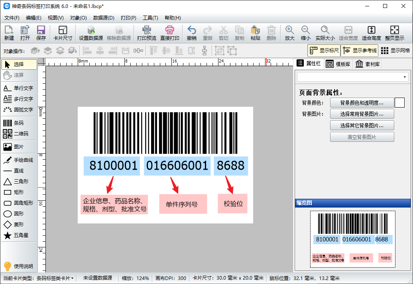Image resolution: width=413 pixels, height=284 pixels.
Task: Open the 数据源(D) menu
Action: point(104,18)
